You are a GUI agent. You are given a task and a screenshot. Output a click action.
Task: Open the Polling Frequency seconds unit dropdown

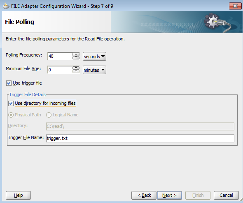coord(94,57)
